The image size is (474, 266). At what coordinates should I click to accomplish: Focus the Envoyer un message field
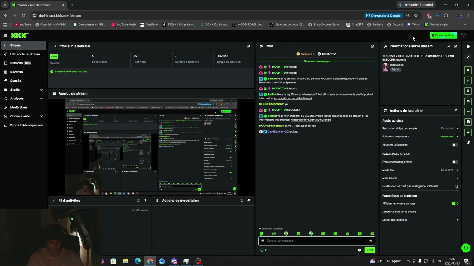click(317, 241)
